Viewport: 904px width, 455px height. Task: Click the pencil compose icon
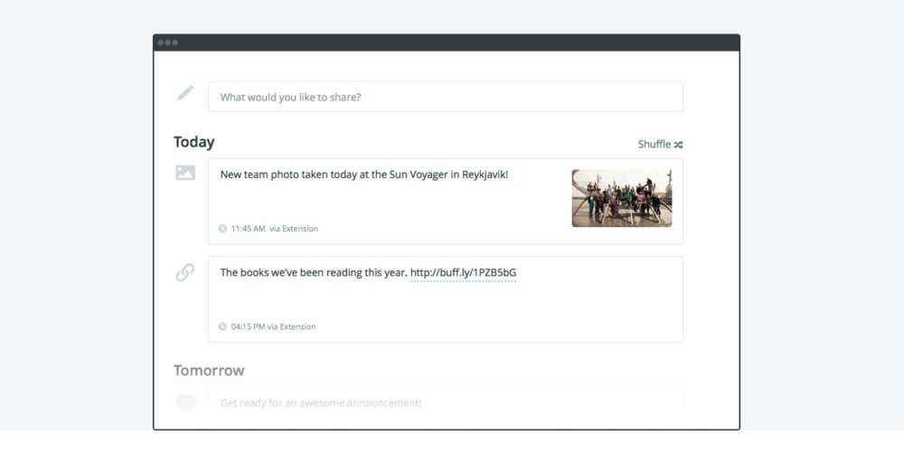(x=185, y=92)
